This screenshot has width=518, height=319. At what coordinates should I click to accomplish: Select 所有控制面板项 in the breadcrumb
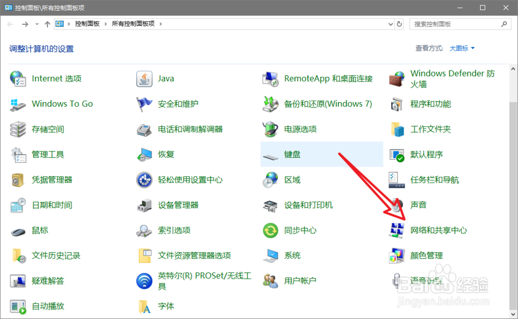pos(134,23)
